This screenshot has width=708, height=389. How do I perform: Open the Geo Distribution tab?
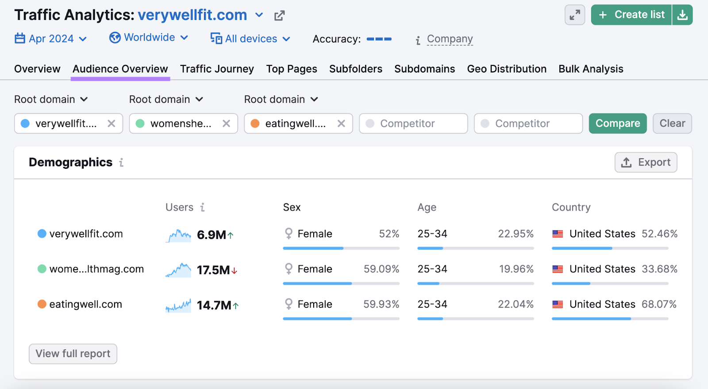[507, 69]
